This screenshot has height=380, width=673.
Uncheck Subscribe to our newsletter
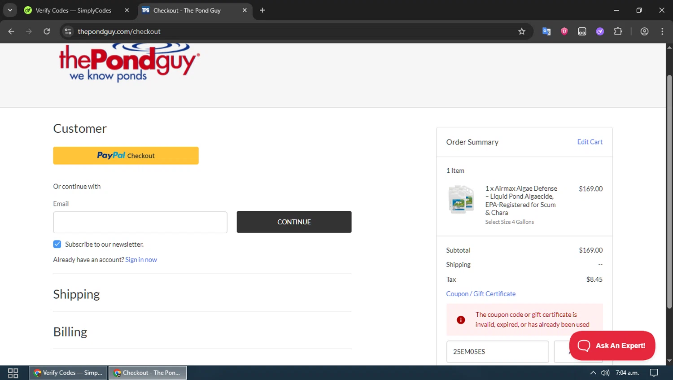[57, 244]
